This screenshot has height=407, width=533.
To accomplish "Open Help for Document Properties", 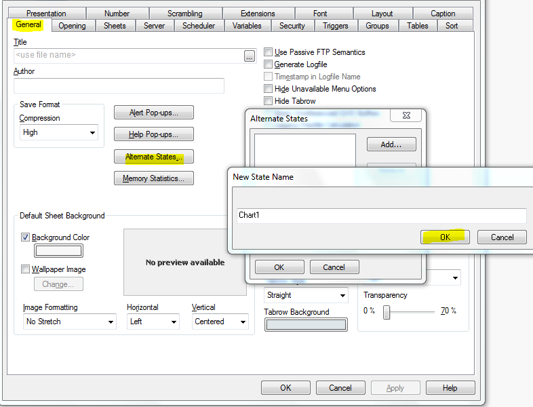I will tap(450, 388).
